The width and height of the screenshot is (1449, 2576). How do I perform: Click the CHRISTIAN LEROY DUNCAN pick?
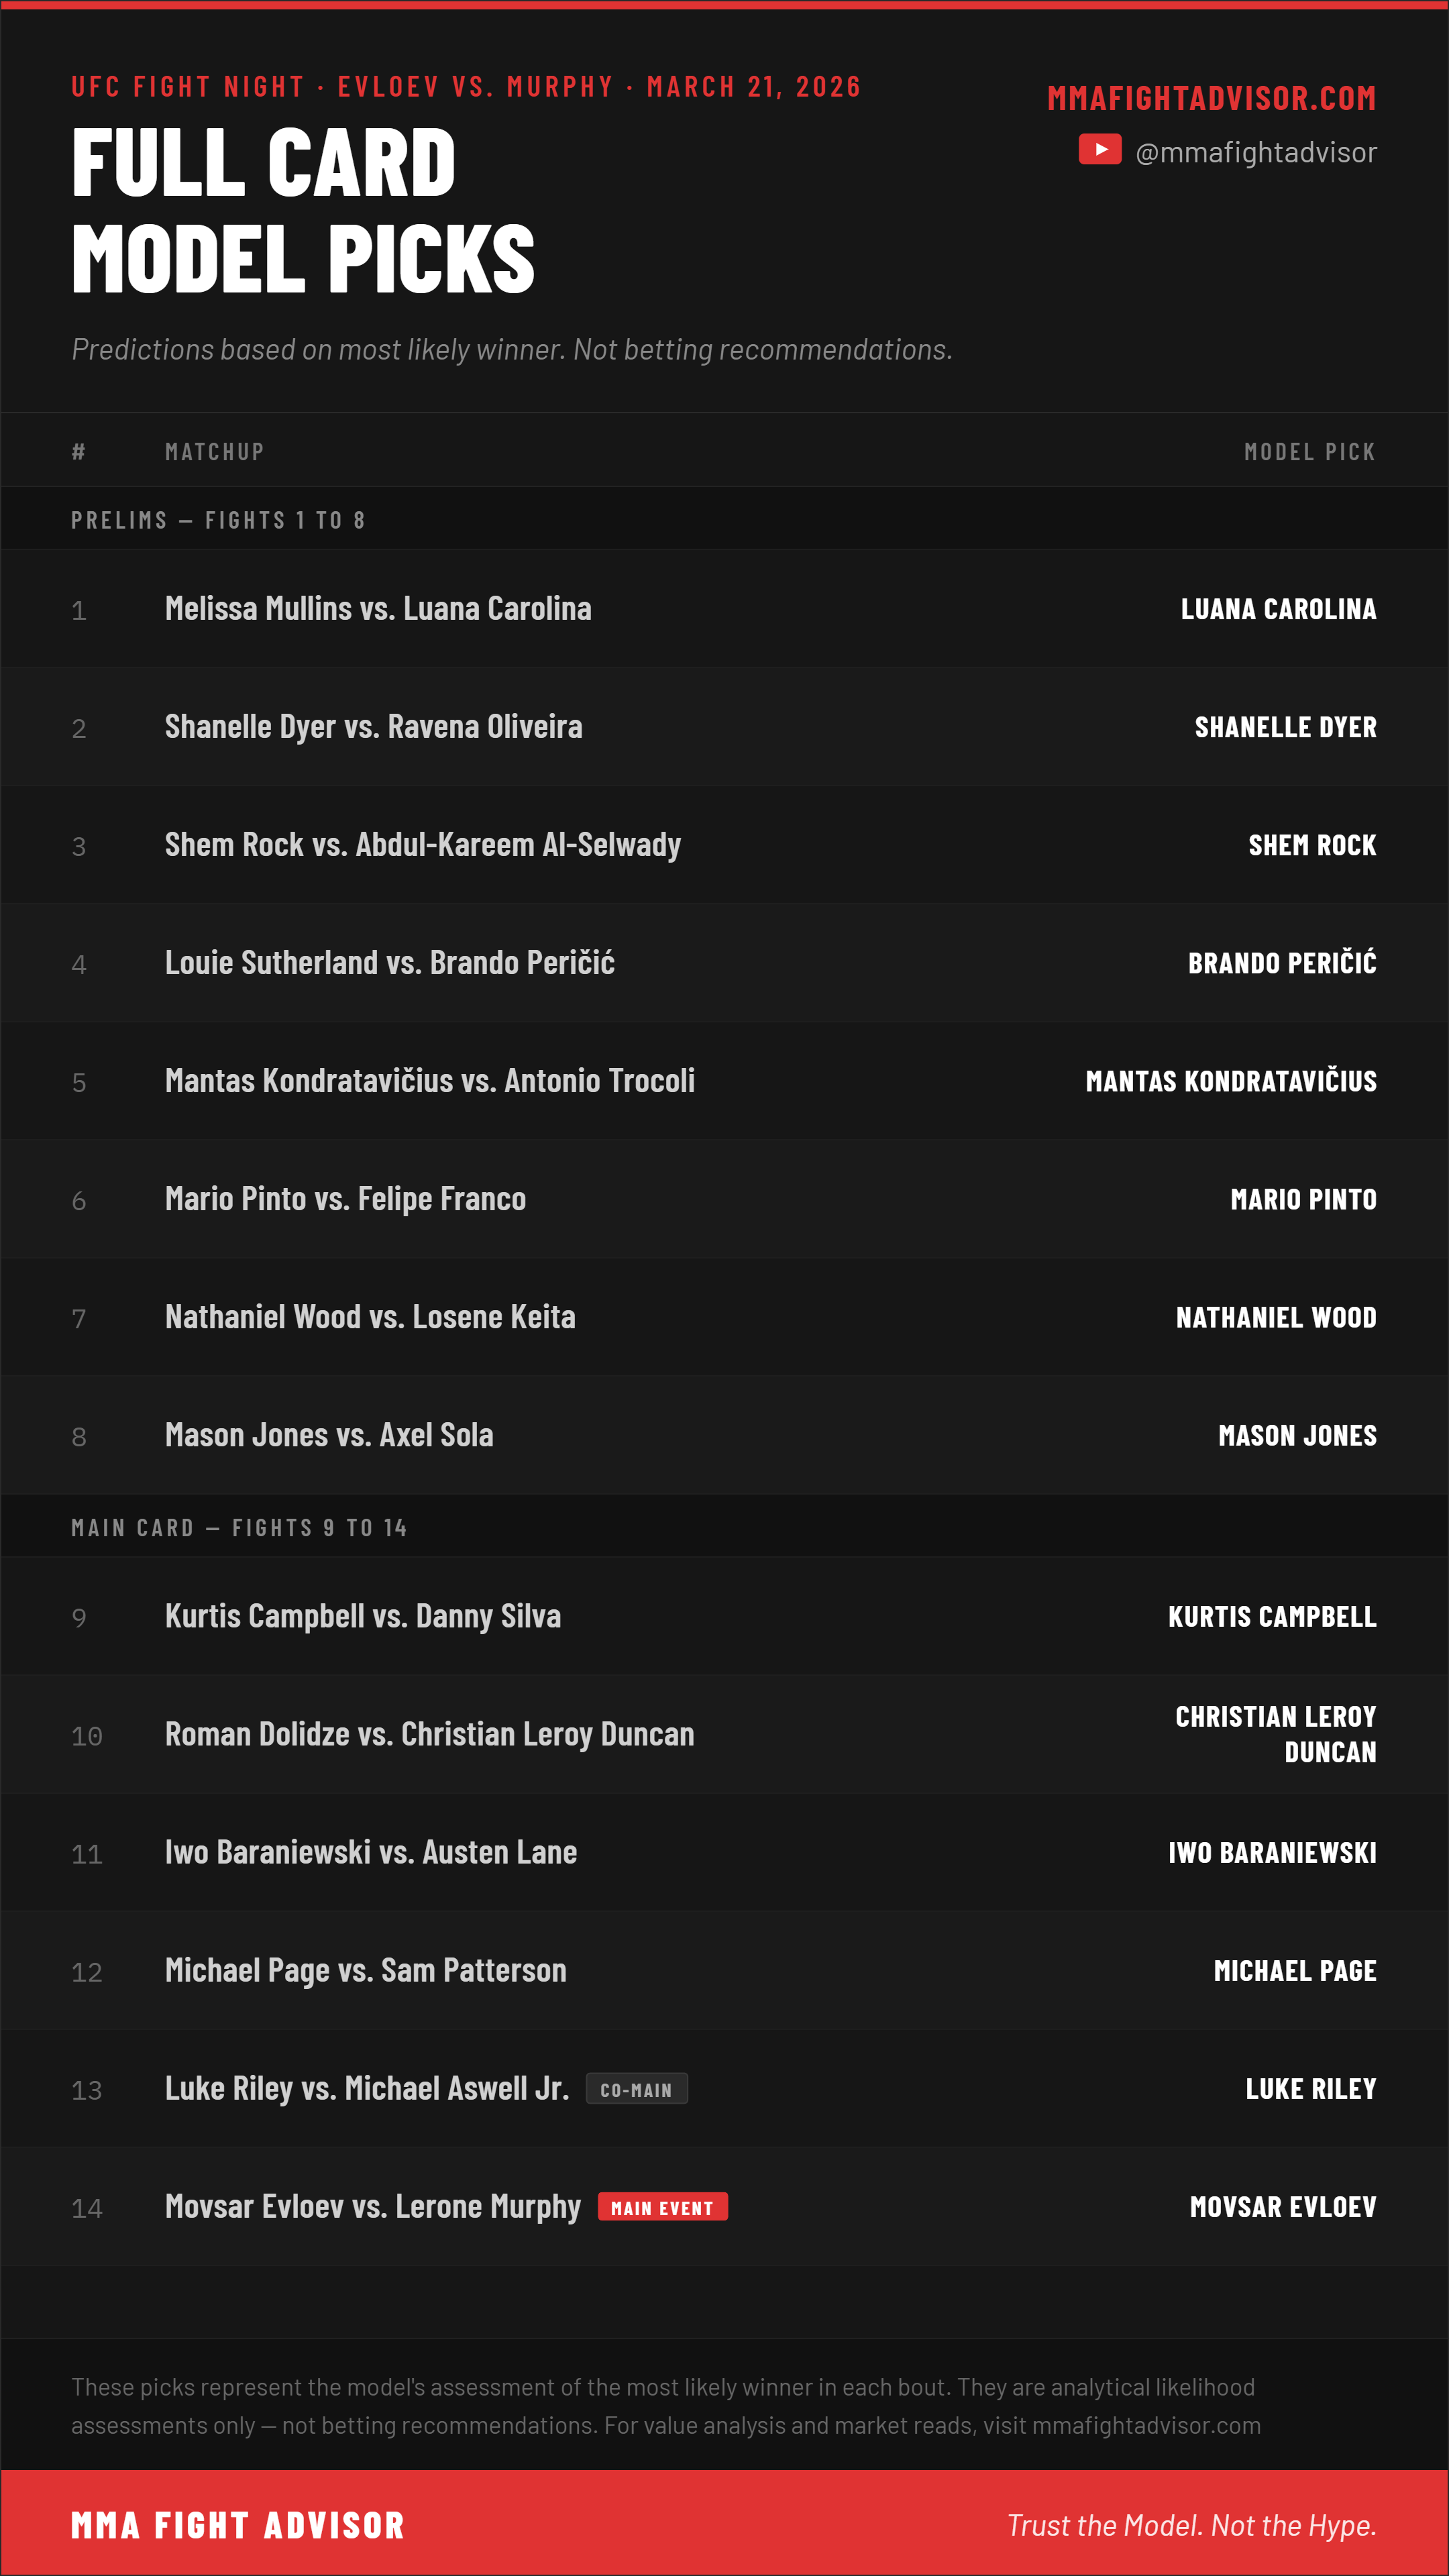1276,1734
